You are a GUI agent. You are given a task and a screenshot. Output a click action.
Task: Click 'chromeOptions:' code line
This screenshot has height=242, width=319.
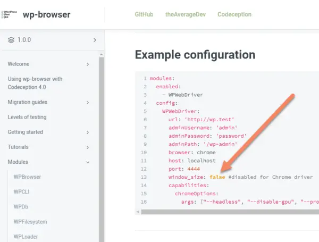click(197, 194)
